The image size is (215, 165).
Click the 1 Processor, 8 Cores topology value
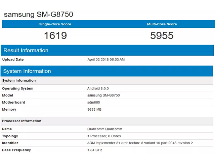pyautogui.click(x=104, y=136)
